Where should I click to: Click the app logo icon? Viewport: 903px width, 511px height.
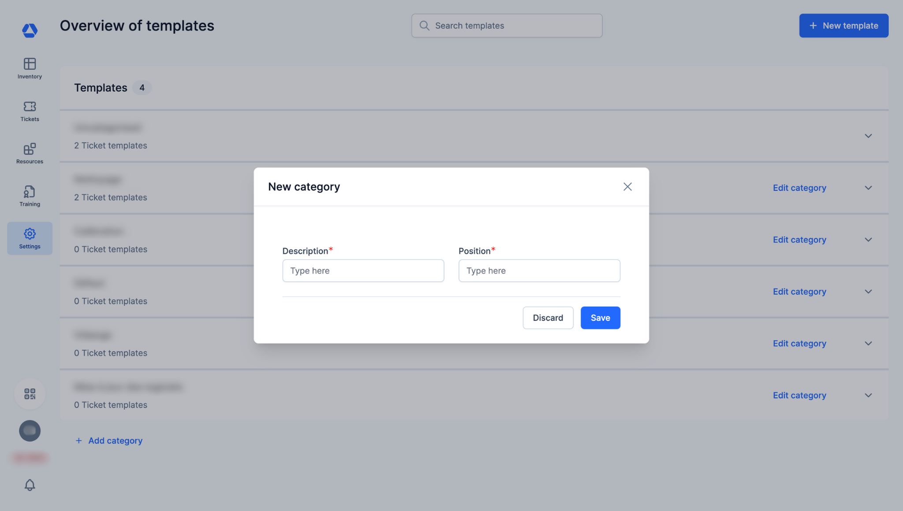click(30, 30)
